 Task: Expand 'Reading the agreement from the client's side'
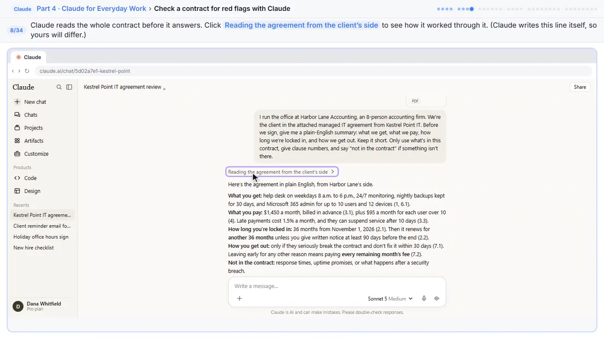click(282, 172)
